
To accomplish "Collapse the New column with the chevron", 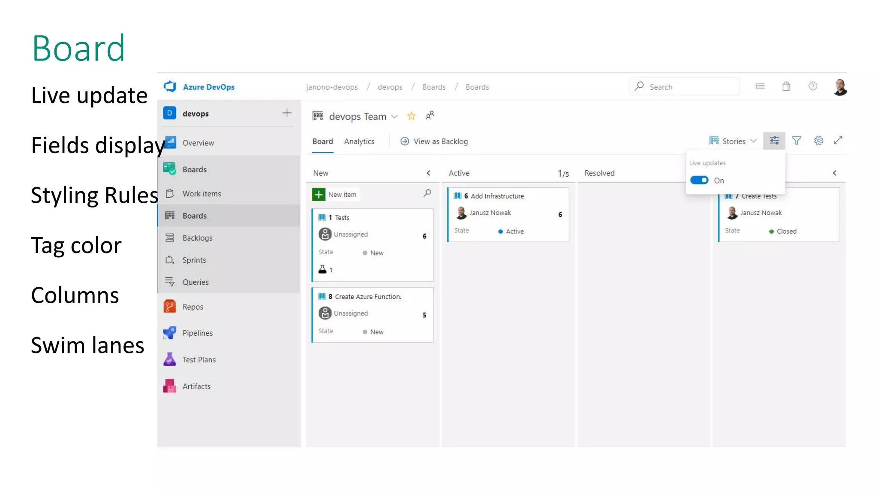I will coord(428,173).
